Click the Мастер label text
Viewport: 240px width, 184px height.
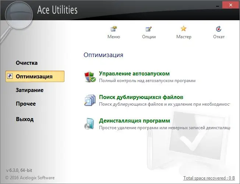tap(184, 37)
